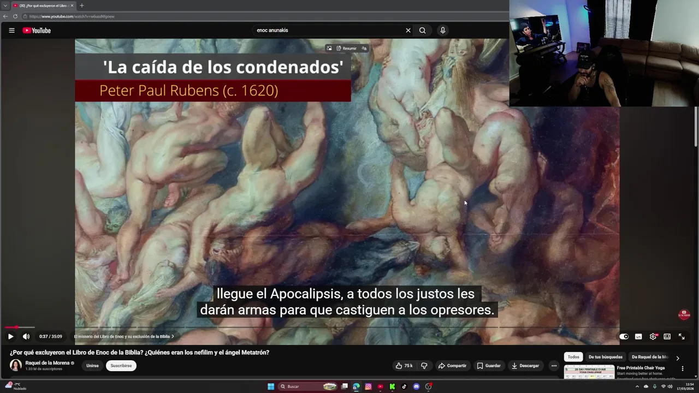
Task: Open Instagram from the taskbar
Action: pyautogui.click(x=368, y=386)
